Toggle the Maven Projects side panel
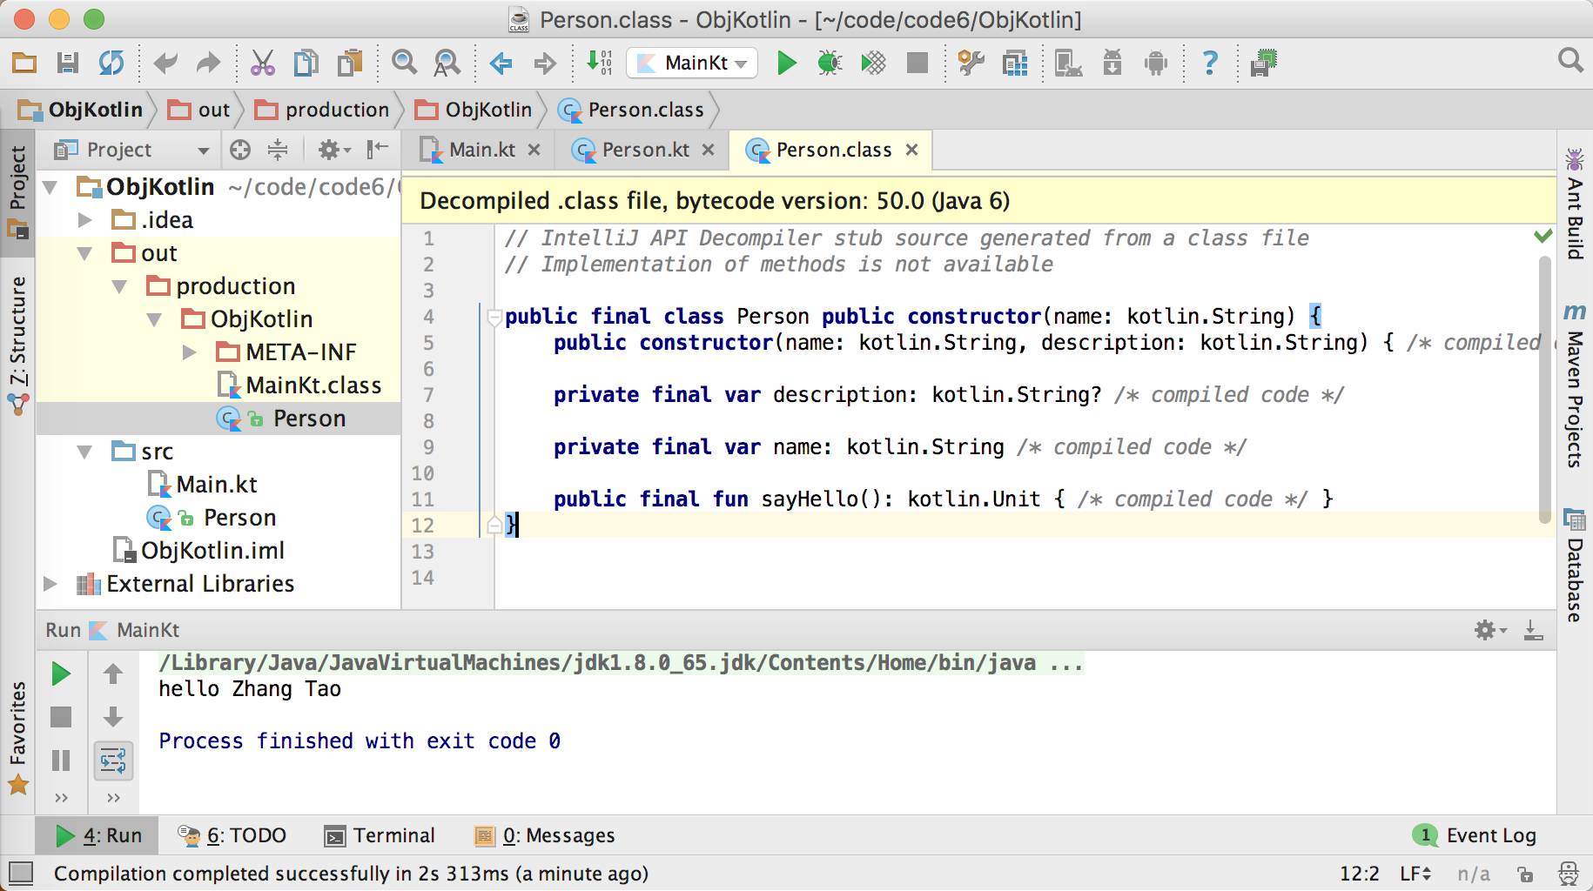This screenshot has height=891, width=1593. tap(1575, 385)
